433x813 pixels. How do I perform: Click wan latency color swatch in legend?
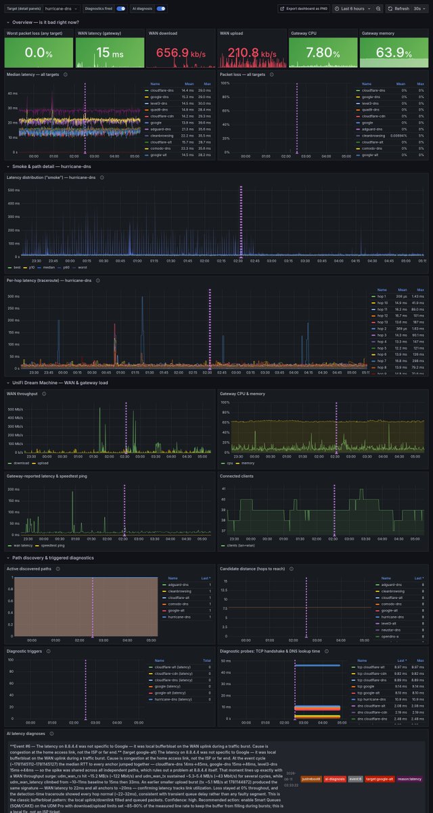(9, 545)
